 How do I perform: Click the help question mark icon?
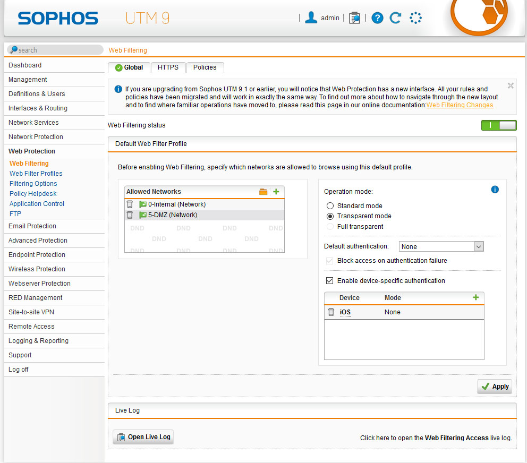377,18
